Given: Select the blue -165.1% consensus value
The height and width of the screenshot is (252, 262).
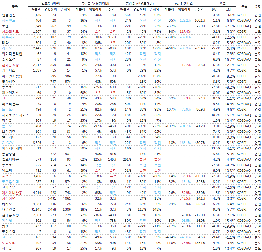Looking at the screenshot, I should coord(184,143).
